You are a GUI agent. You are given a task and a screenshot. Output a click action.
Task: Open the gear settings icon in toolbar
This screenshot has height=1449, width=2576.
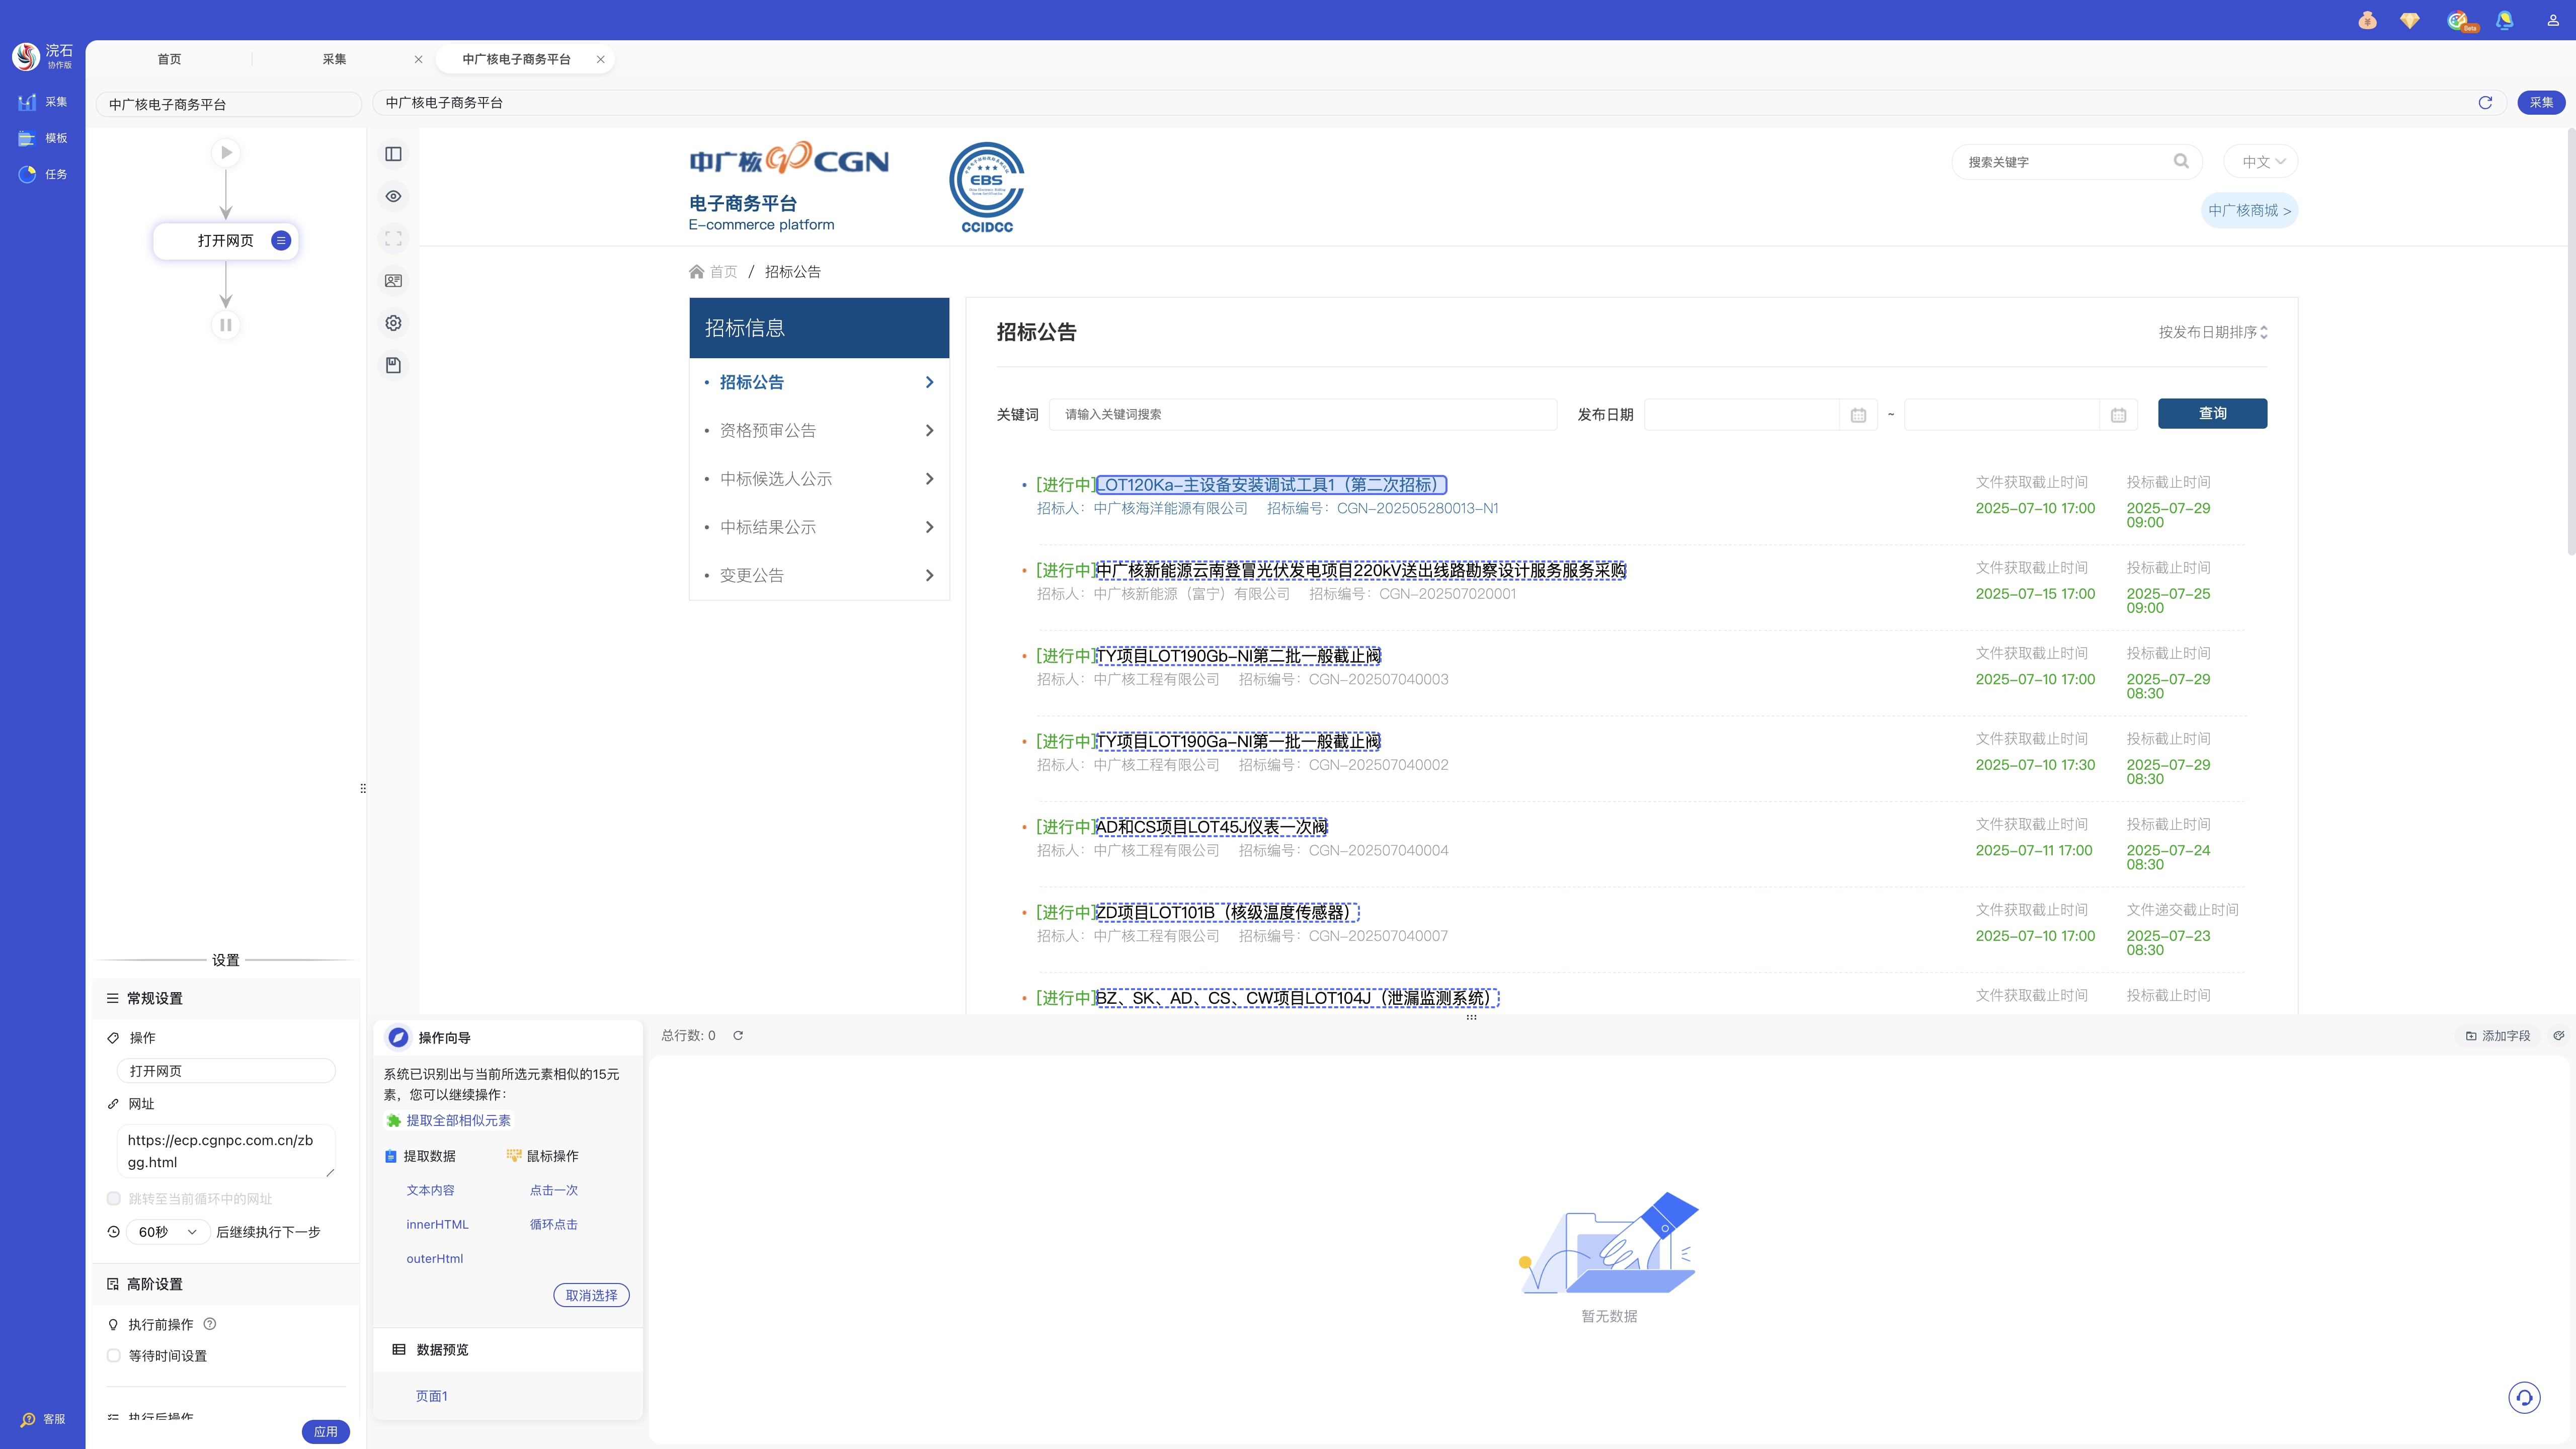393,323
